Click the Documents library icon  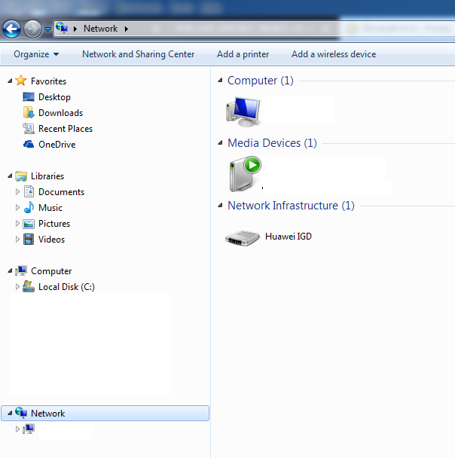coord(29,191)
